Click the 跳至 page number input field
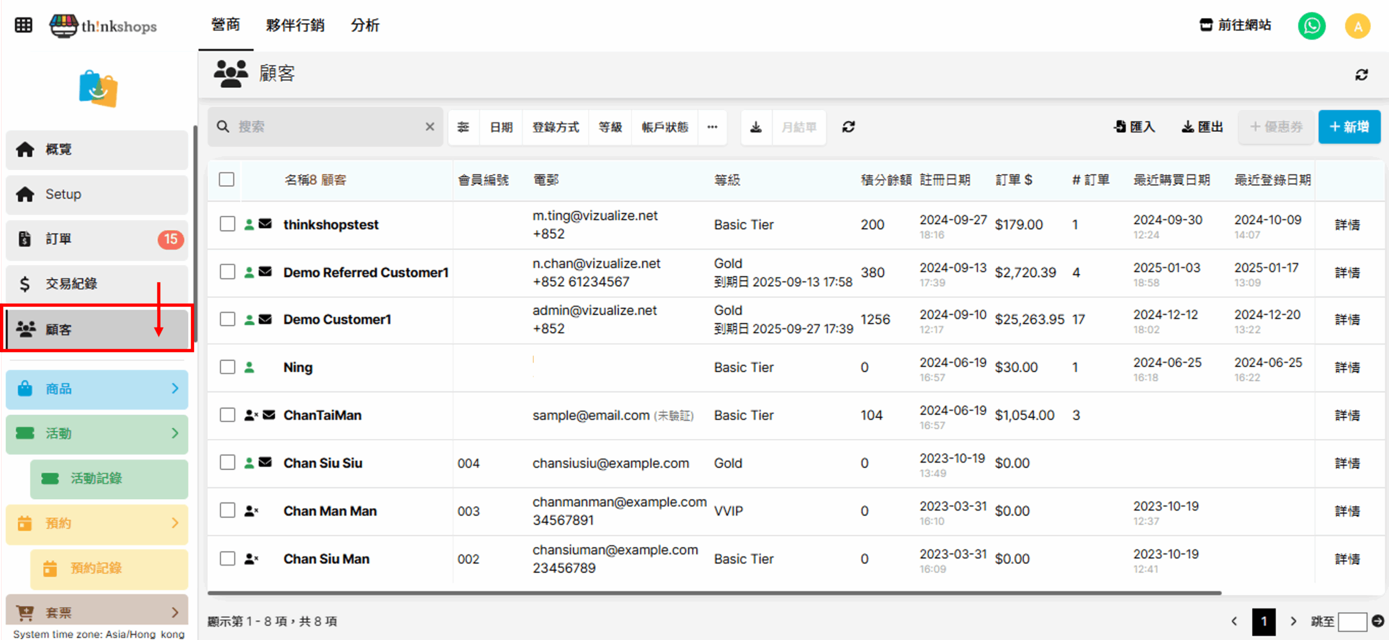Screen dimensions: 1389x640 [1352, 622]
